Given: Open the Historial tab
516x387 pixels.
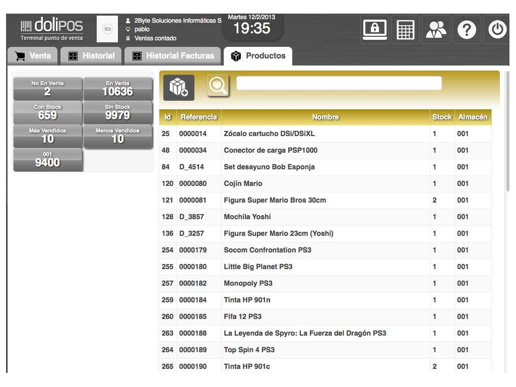Looking at the screenshot, I should tap(91, 56).
